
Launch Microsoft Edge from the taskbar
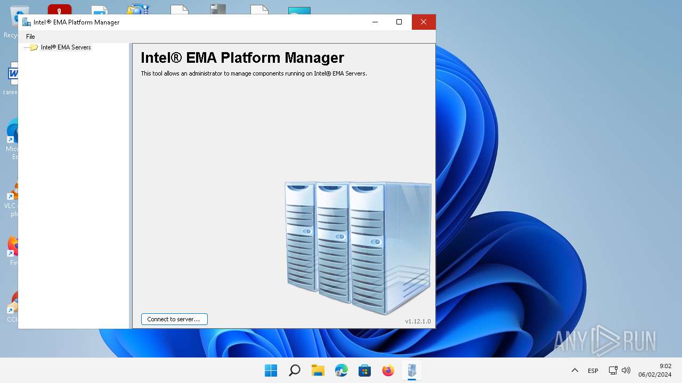342,370
